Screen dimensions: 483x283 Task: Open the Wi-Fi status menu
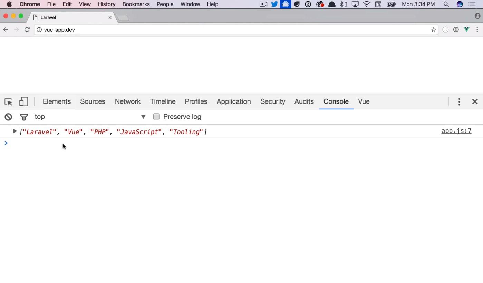coord(367,4)
